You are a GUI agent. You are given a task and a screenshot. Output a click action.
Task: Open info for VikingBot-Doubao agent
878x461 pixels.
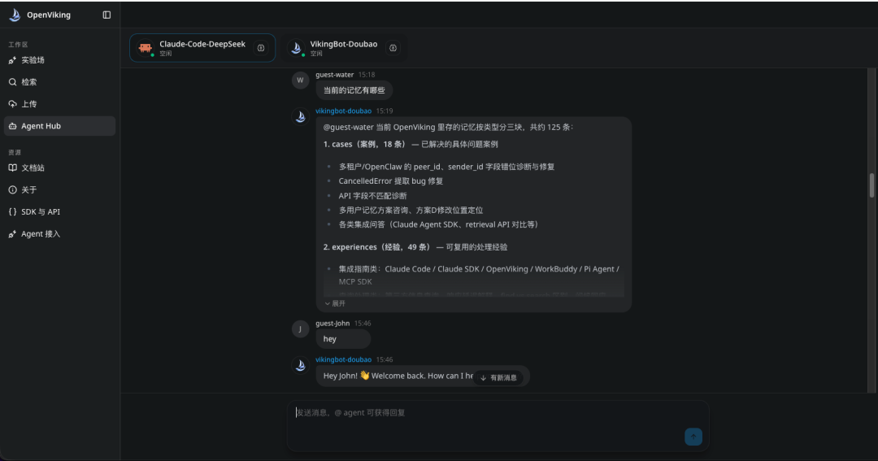point(393,48)
